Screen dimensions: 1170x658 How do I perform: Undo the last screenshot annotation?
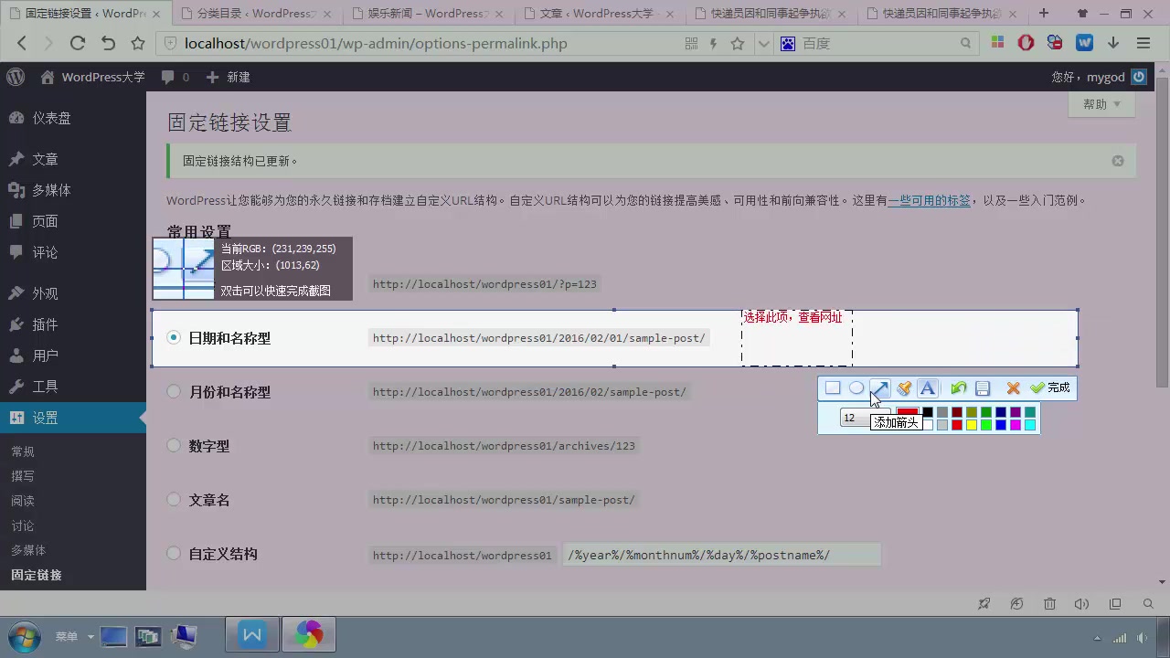[x=958, y=388]
